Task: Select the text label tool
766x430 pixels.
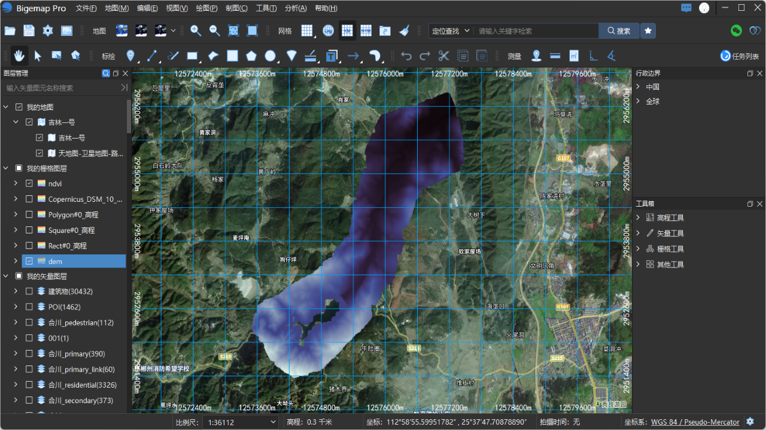Action: click(331, 56)
